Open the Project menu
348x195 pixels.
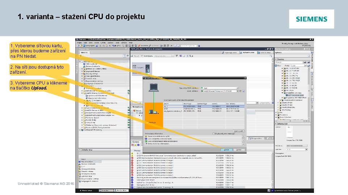pos(79,43)
